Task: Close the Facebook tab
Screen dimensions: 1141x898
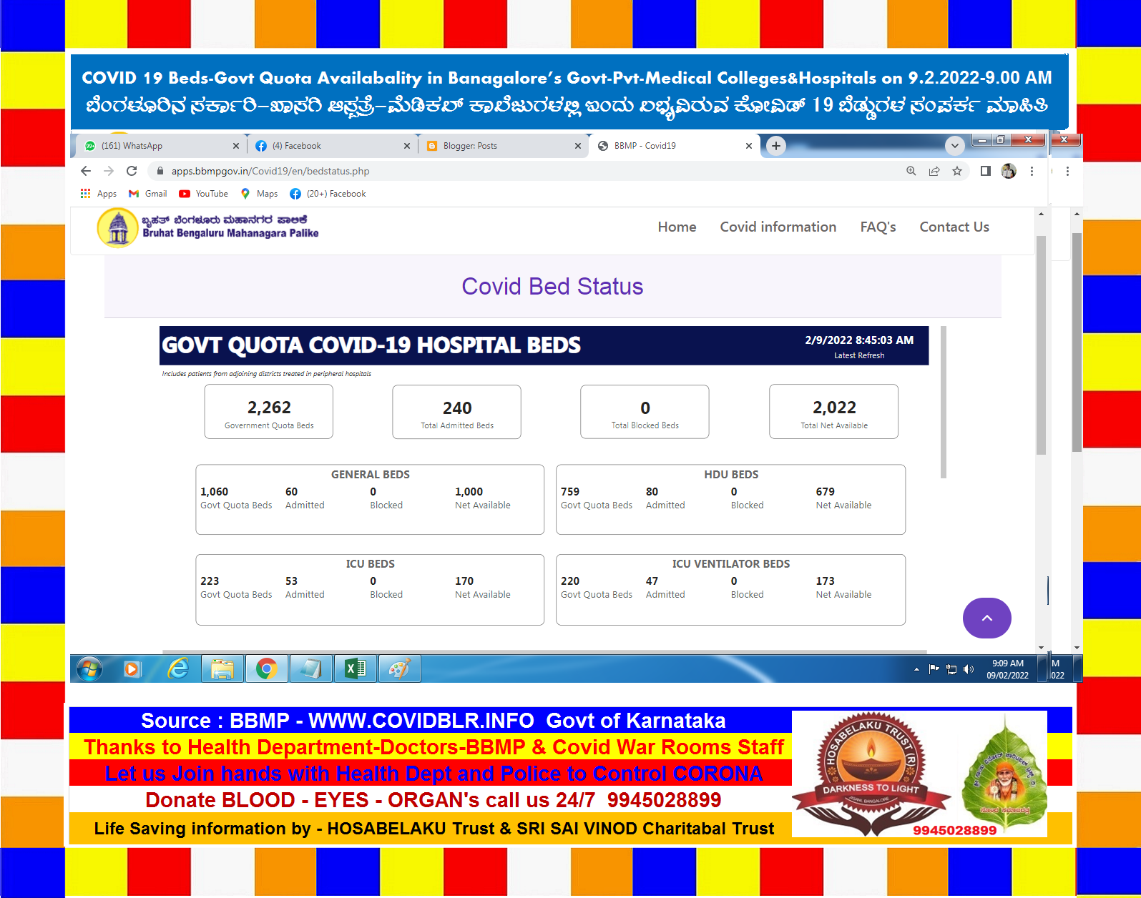Action: [407, 146]
